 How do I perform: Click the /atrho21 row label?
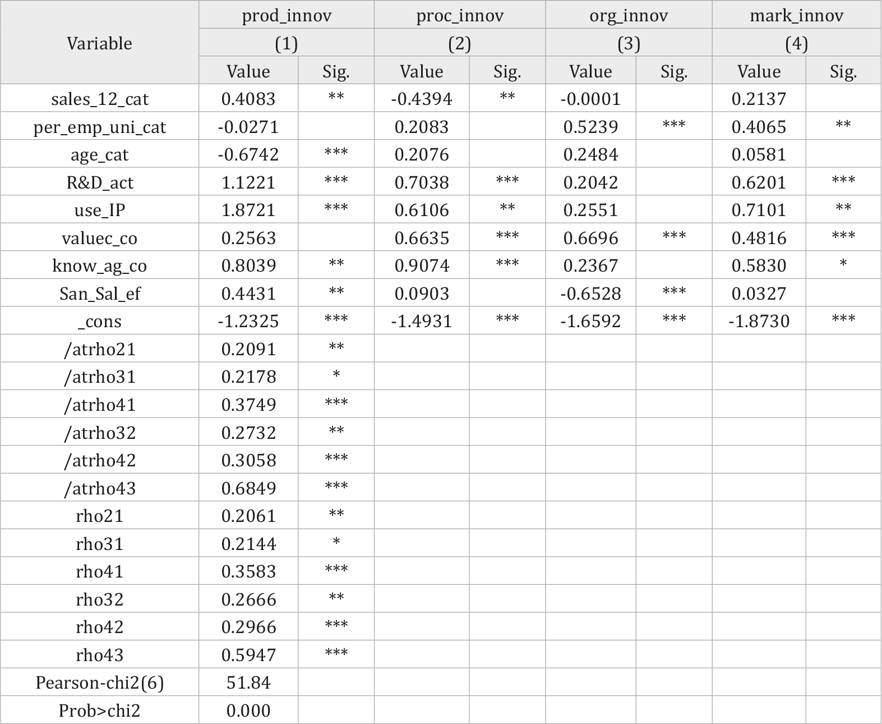tap(100, 349)
